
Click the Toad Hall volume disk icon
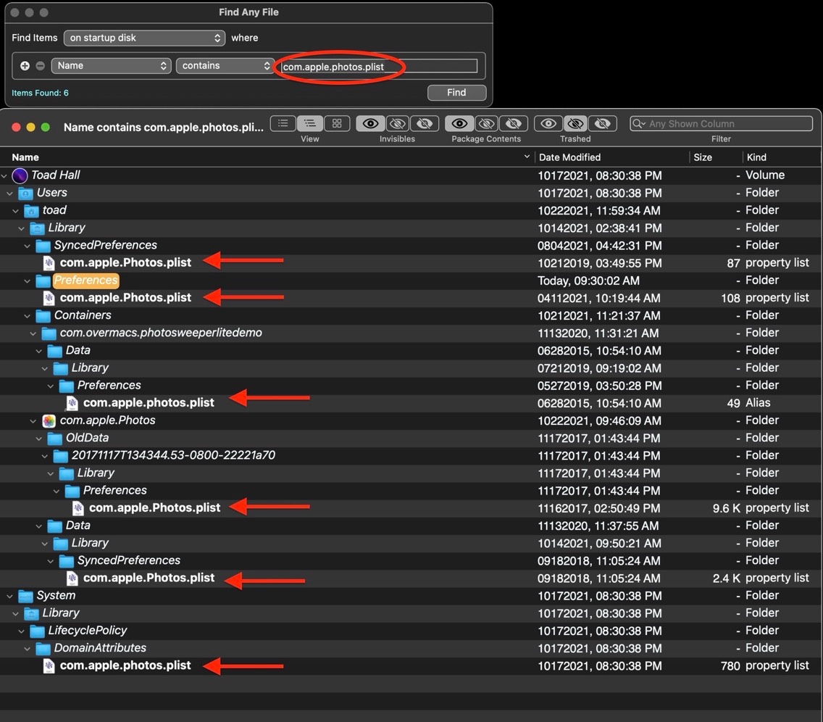[x=20, y=175]
